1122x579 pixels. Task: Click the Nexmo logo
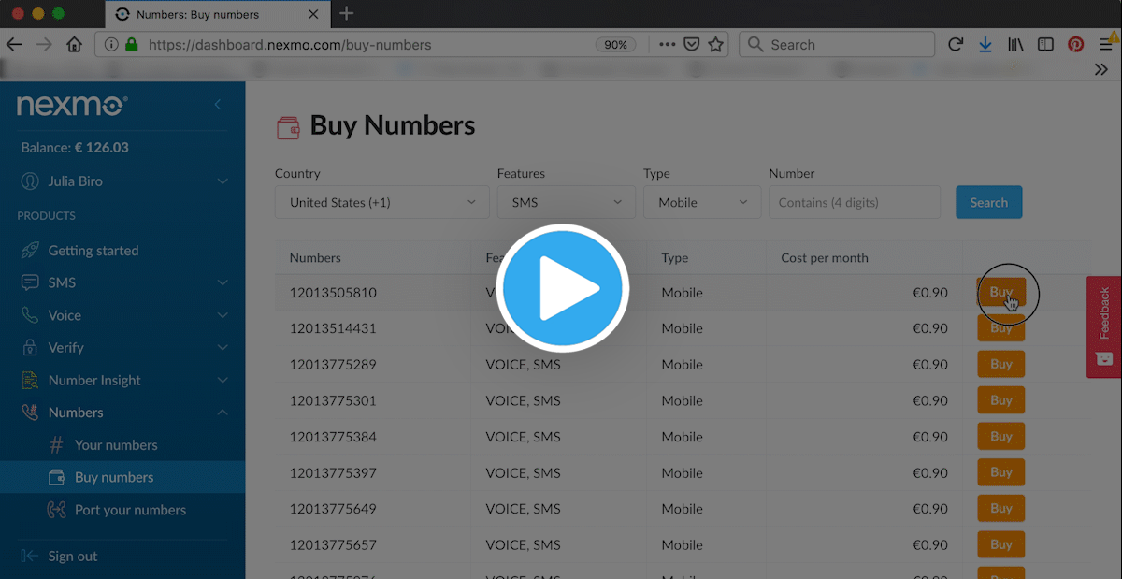(x=72, y=105)
